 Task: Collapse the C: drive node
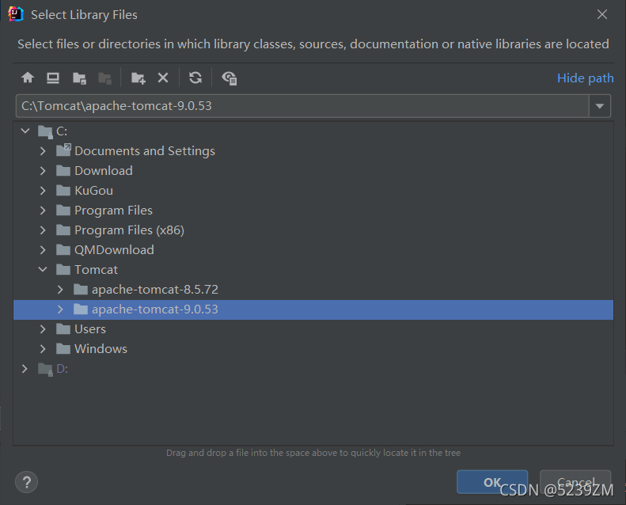[25, 131]
